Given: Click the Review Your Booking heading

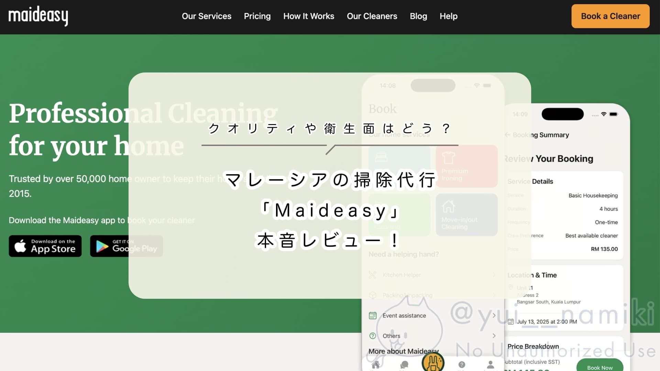Looking at the screenshot, I should coord(549,158).
